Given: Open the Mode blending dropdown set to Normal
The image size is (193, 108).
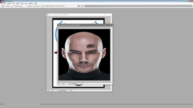Looking at the screenshot, I should 23,6.
